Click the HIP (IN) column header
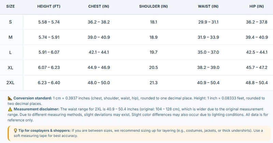This screenshot has height=143, width=273. coord(257,6)
